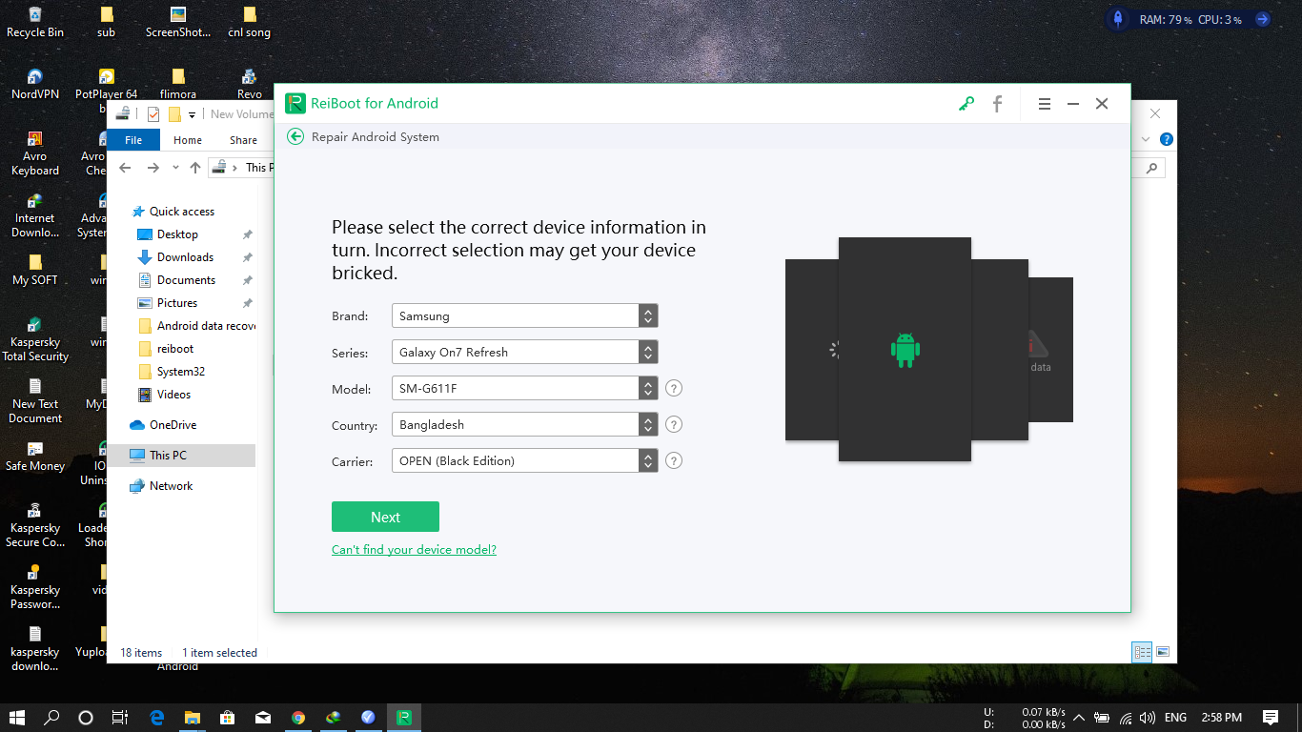Image resolution: width=1302 pixels, height=732 pixels.
Task: Open the Series dropdown showing Galaxy On7 Refresh
Action: (524, 352)
